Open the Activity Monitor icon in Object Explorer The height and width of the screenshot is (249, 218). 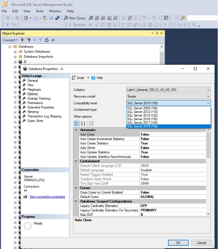tap(53, 40)
